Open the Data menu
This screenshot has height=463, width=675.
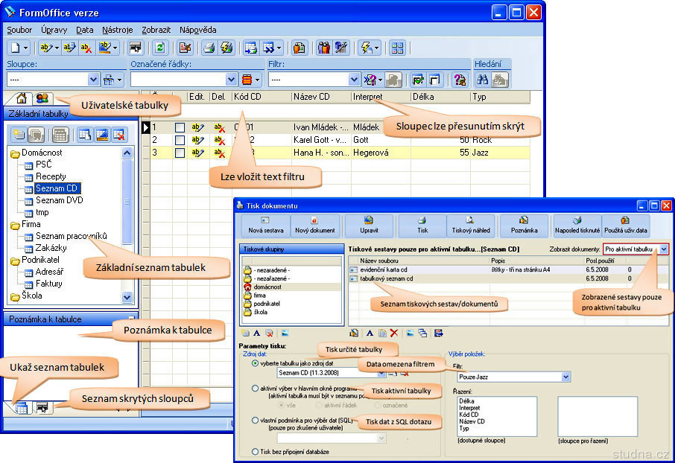click(85, 30)
